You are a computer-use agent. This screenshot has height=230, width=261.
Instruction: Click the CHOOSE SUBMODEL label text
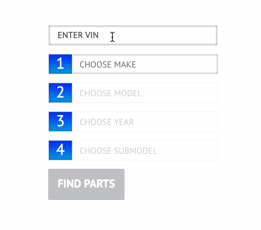(118, 151)
